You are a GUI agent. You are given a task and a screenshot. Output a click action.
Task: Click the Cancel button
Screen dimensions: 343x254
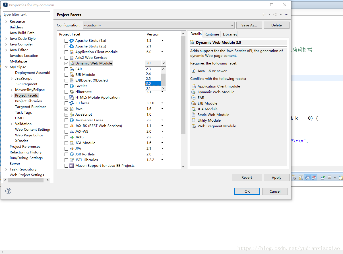275,191
